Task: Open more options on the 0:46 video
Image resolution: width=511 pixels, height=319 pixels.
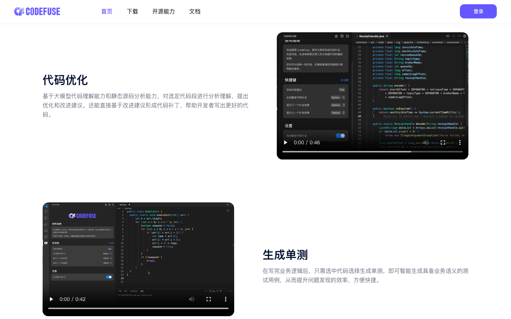Action: tap(460, 142)
